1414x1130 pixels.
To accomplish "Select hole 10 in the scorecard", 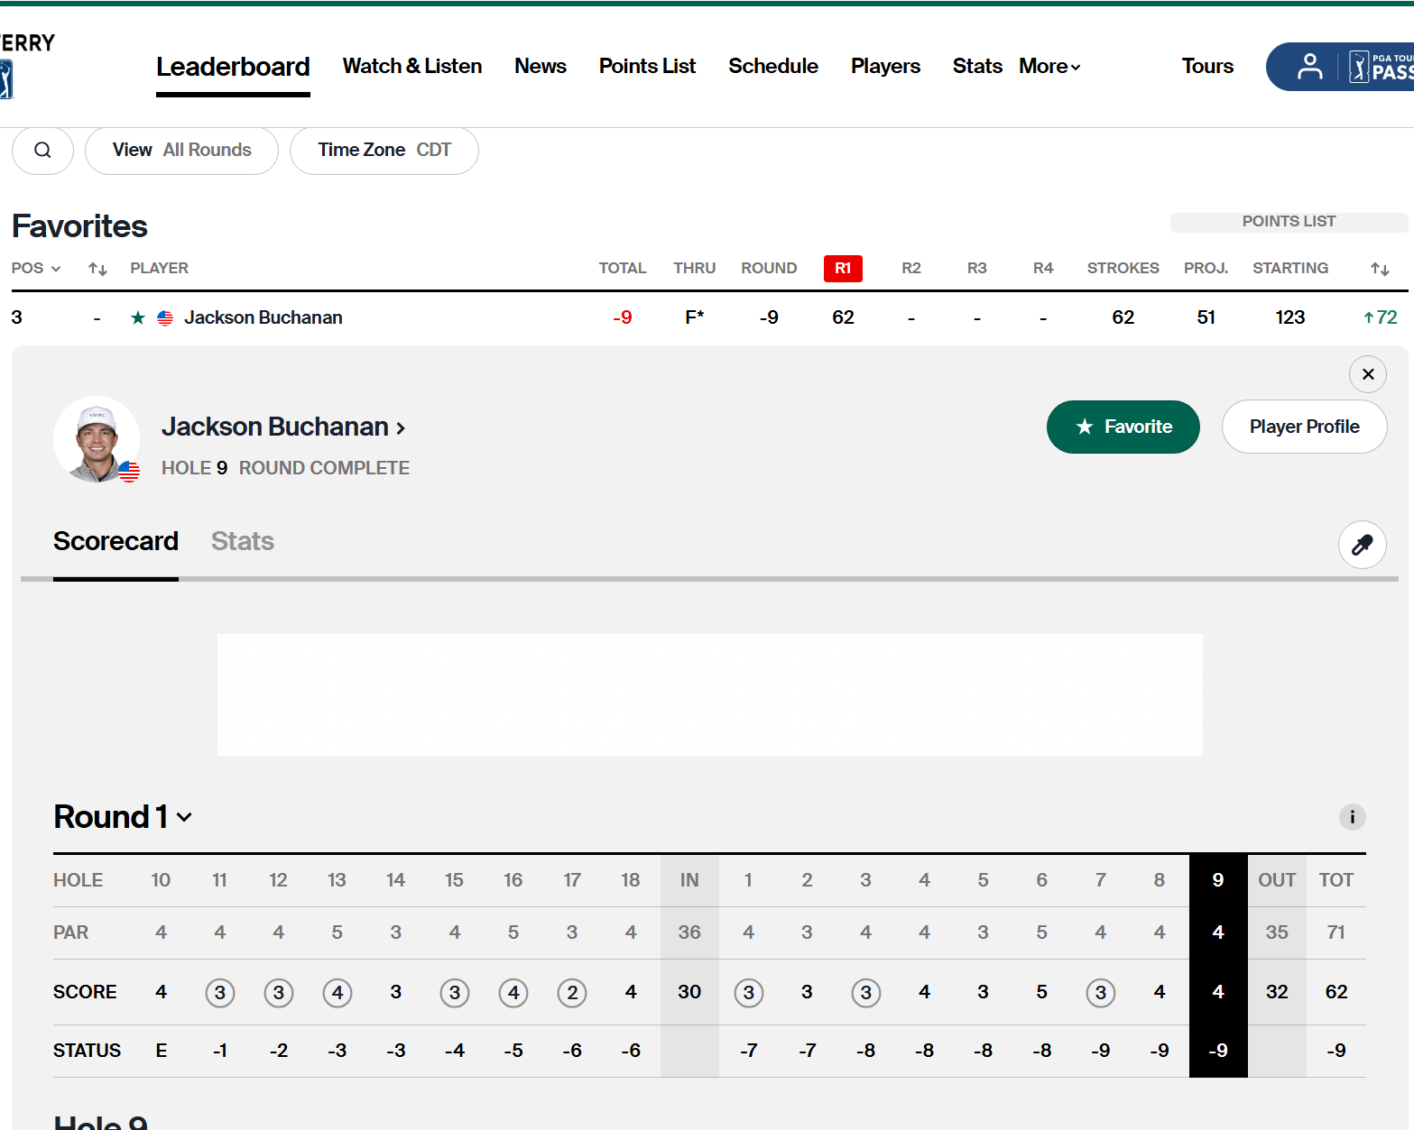I will pos(161,880).
